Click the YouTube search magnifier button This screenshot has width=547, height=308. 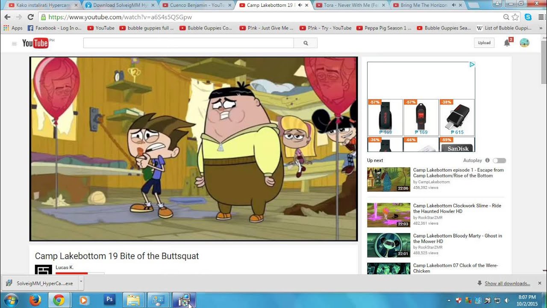pos(306,43)
